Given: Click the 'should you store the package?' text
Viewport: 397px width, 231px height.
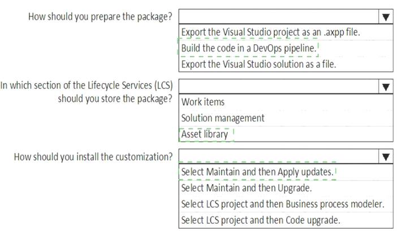Looking at the screenshot, I should (x=115, y=99).
